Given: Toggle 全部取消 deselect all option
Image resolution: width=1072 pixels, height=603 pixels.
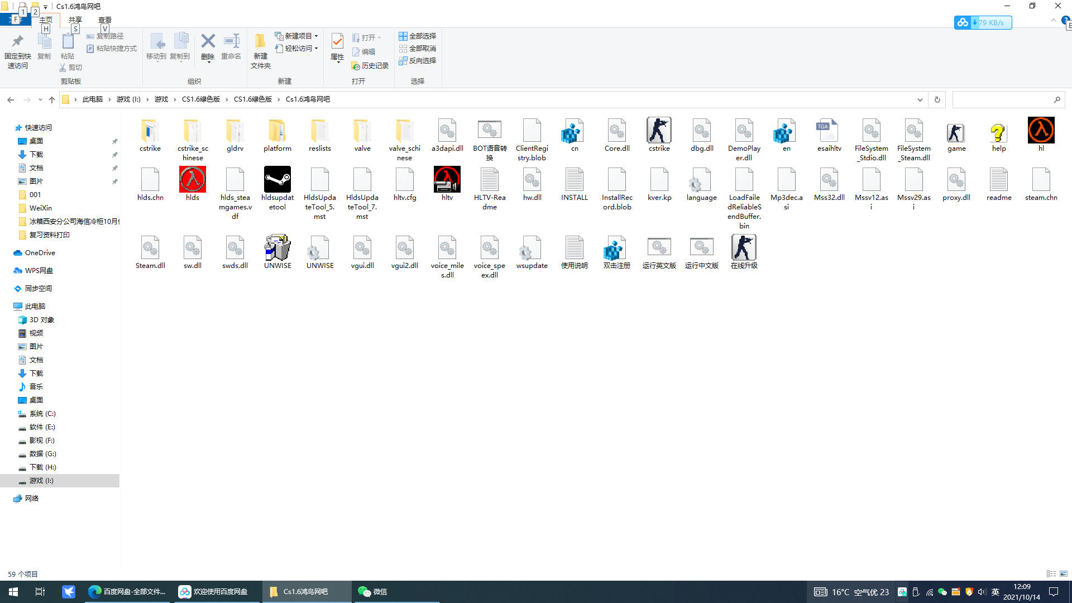Looking at the screenshot, I should (x=418, y=49).
